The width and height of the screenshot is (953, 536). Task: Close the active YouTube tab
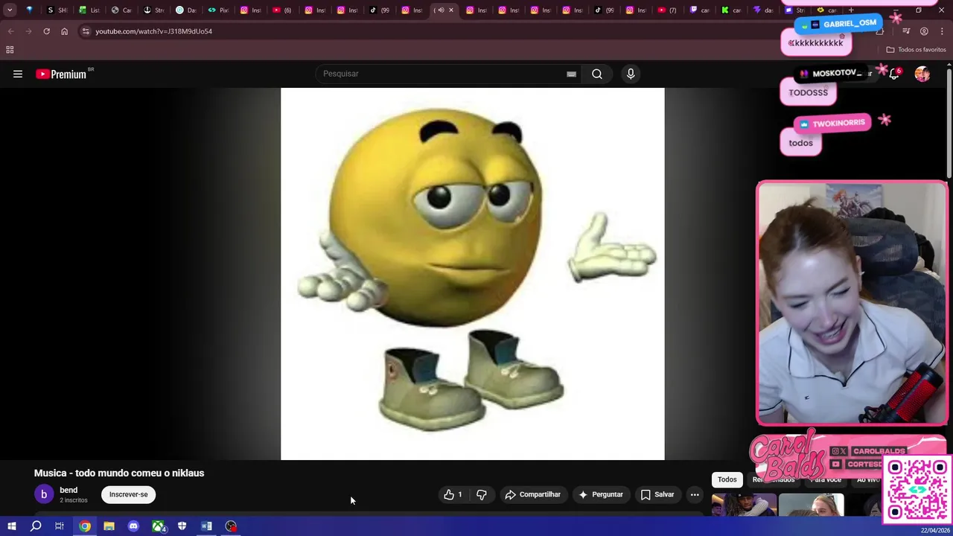(x=450, y=10)
